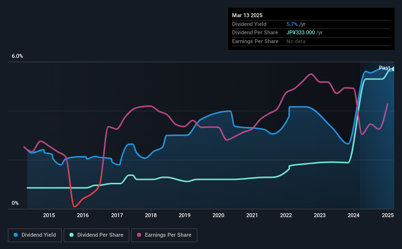This screenshot has height=249, width=402.
Task: Click the blue Dividend Yield legend dot
Action: [x=16, y=235]
